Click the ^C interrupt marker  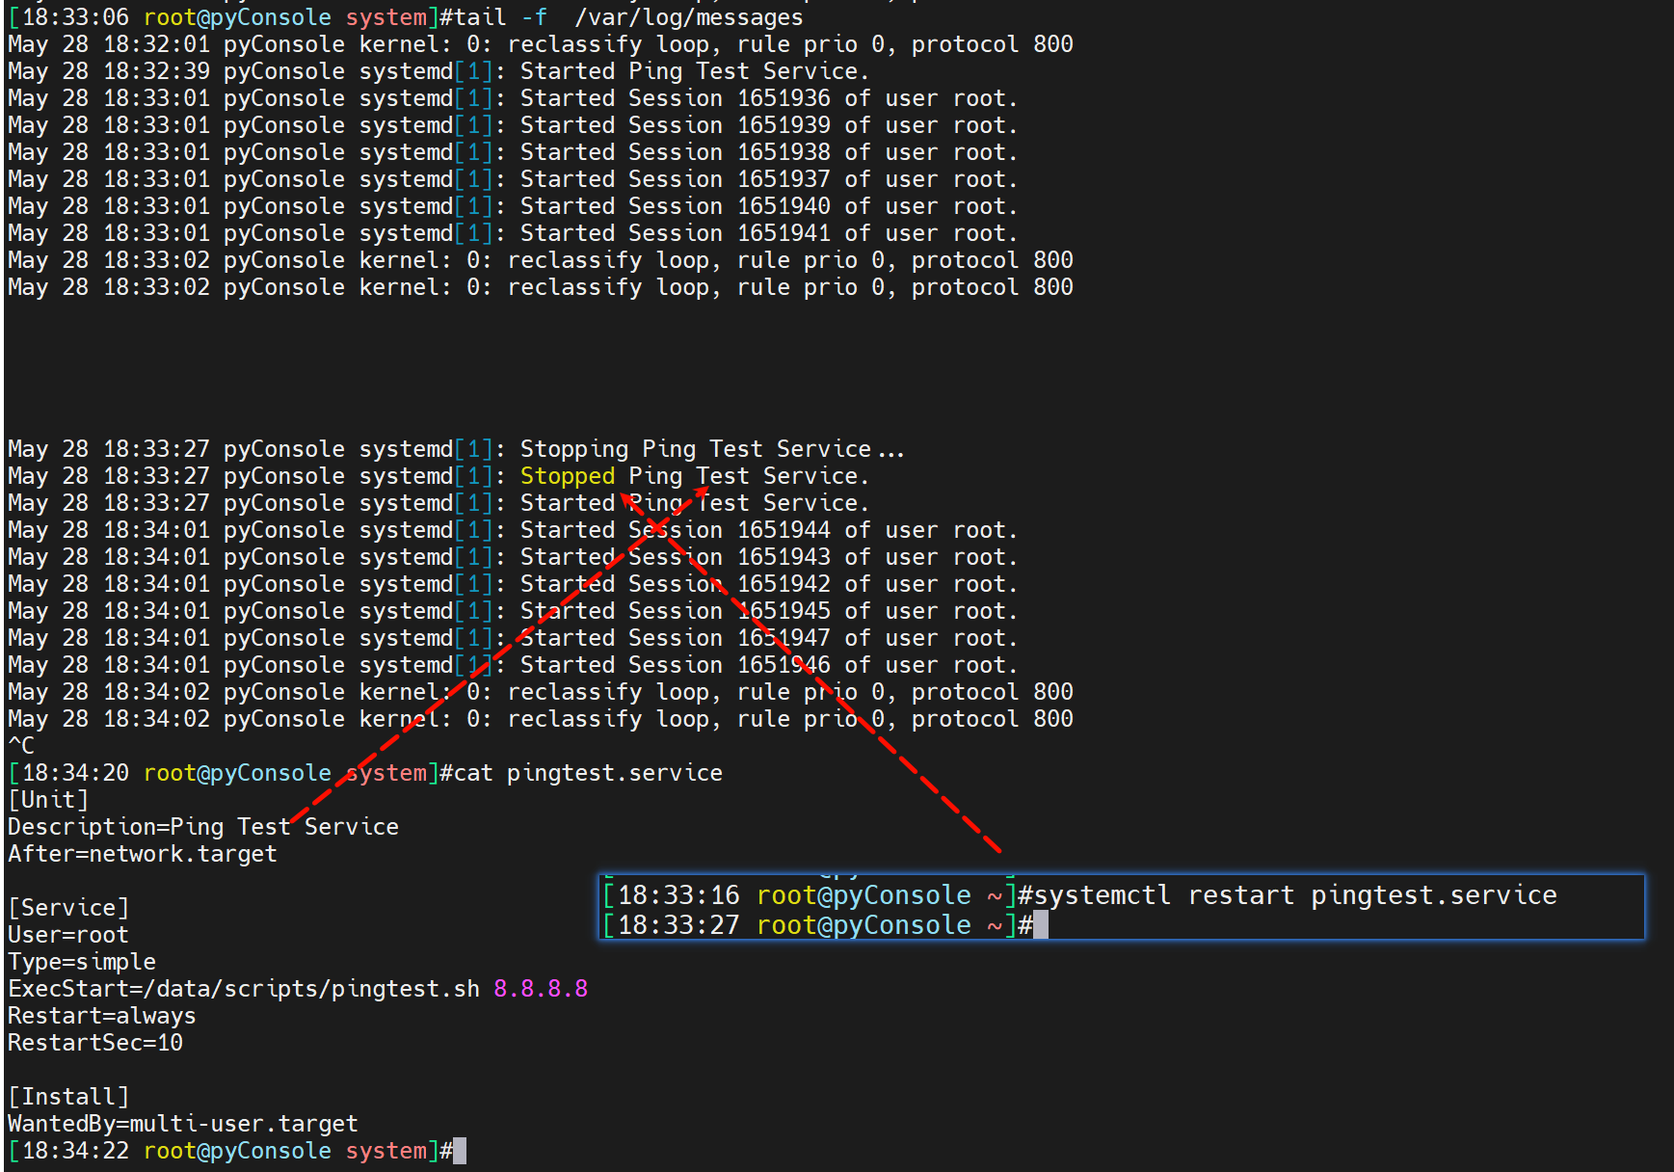coord(21,746)
